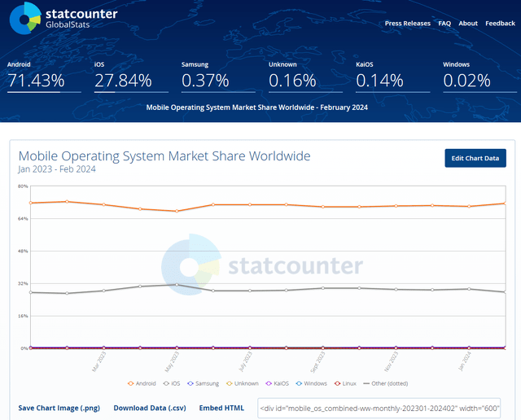The width and height of the screenshot is (521, 420).
Task: Click the Edit Chart Data button
Action: 475,158
